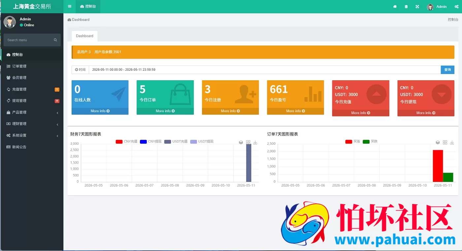The image size is (462, 251).
Task: Click the down-arrow circle on 今日提现 card
Action: [x=442, y=94]
